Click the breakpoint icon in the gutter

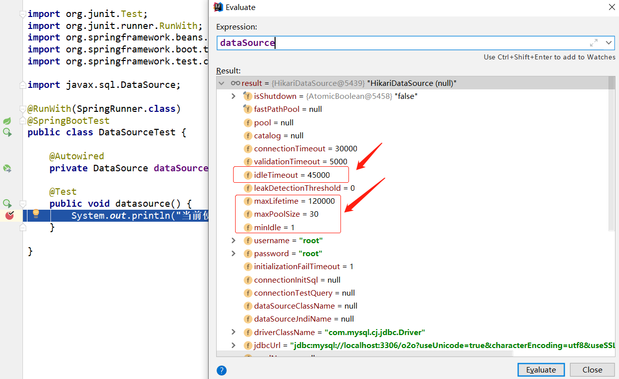pyautogui.click(x=9, y=215)
